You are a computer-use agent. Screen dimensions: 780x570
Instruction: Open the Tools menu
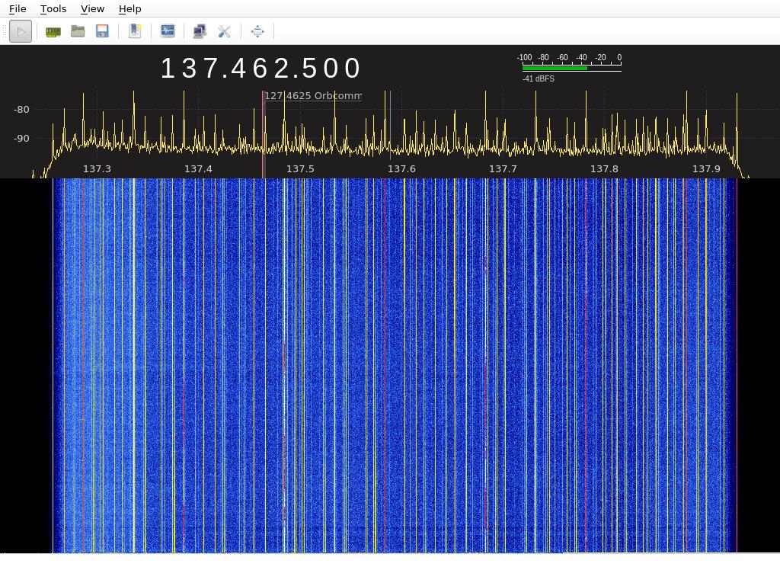[53, 8]
